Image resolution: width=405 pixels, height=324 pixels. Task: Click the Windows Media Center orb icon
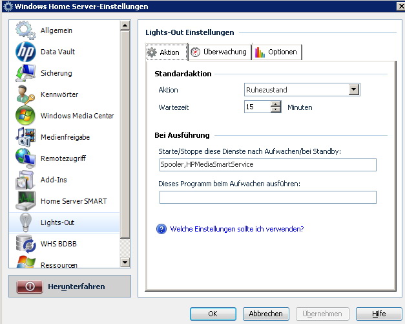25,116
